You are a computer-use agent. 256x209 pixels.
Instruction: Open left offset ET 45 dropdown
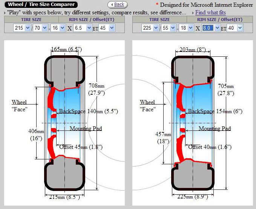[x=107, y=28]
